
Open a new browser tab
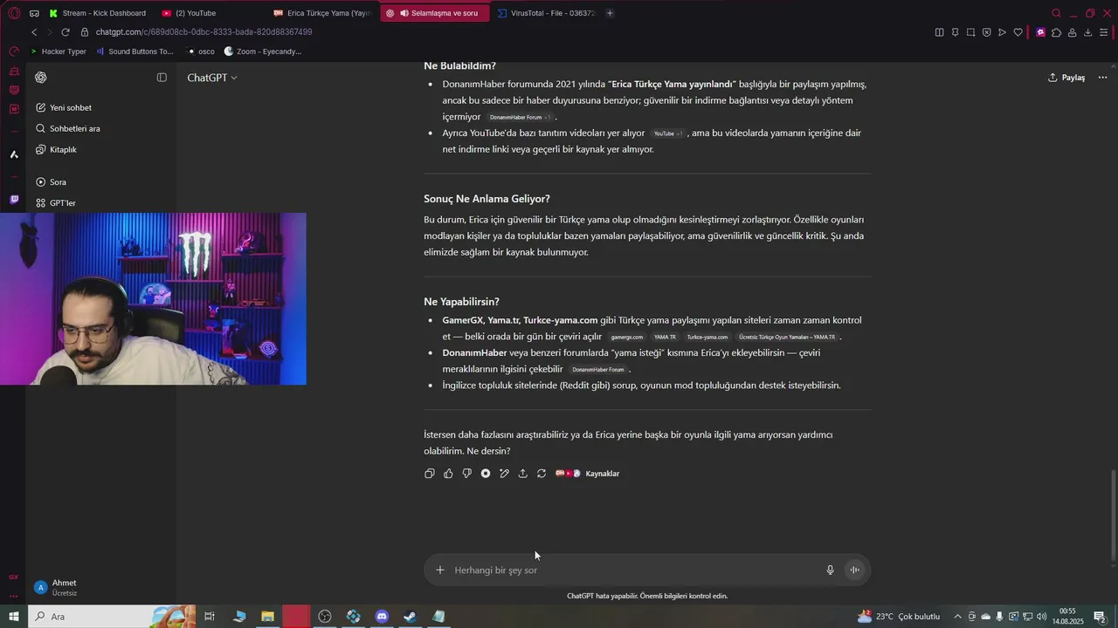610,13
